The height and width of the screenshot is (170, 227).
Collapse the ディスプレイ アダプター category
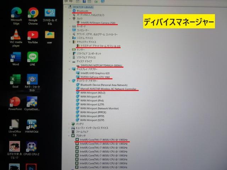(x=70, y=69)
